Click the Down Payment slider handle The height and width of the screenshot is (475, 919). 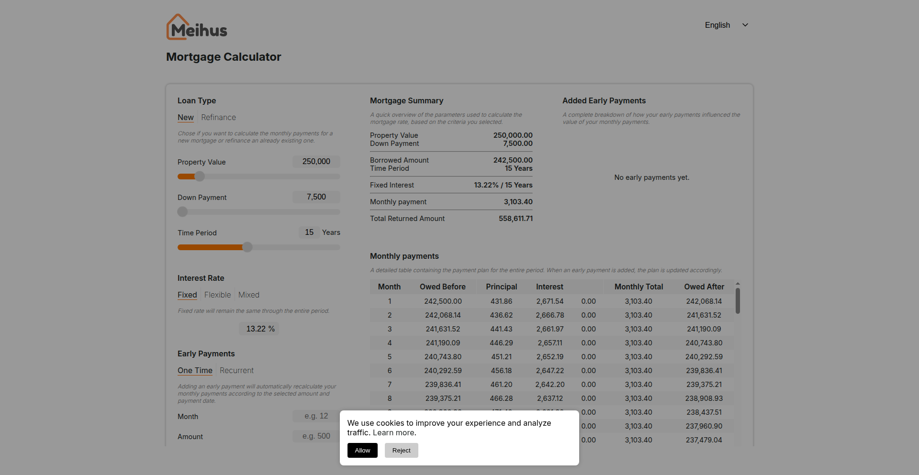tap(182, 212)
